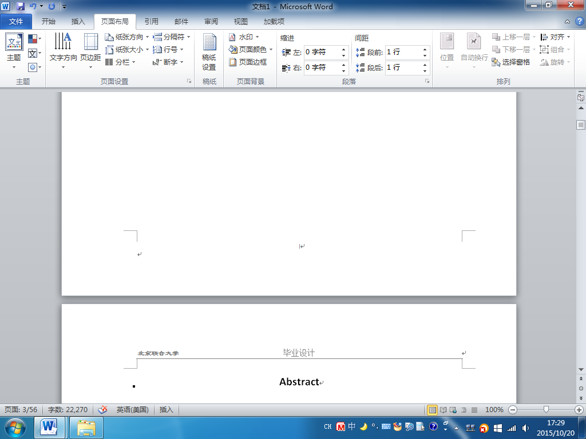Decrease right indent with down arrow
Viewport: 586px width, 439px height.
click(x=343, y=71)
